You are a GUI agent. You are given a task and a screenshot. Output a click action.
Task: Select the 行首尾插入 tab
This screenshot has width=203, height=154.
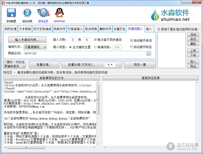[x=75, y=29]
